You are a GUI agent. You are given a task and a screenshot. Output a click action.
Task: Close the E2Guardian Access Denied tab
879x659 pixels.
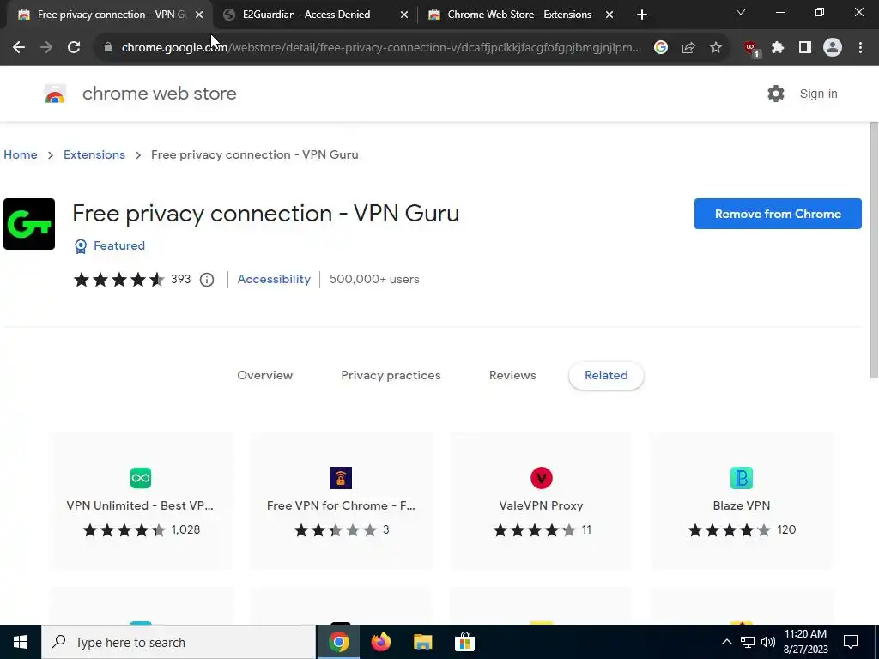404,15
